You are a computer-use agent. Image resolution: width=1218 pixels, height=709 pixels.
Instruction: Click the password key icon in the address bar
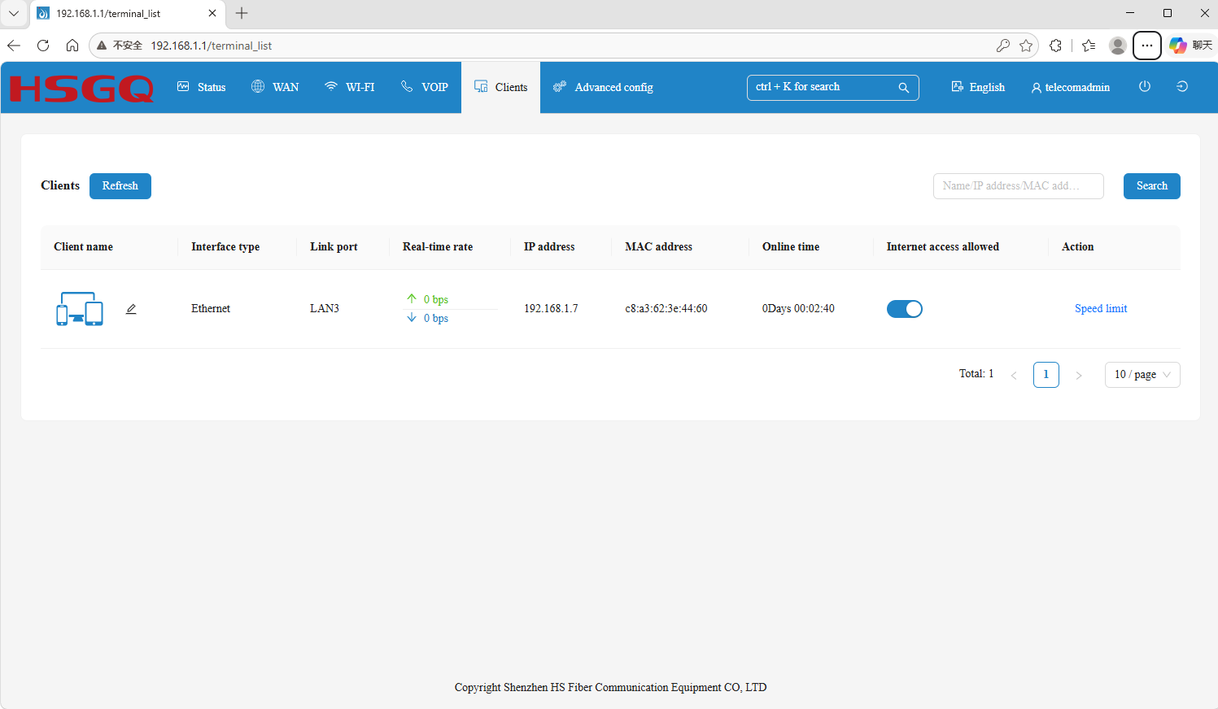pos(1003,46)
